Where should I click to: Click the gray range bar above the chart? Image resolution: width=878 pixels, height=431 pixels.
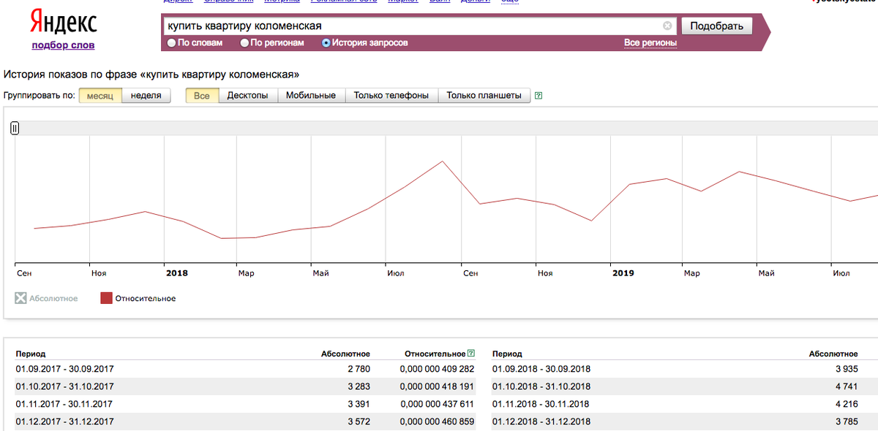click(446, 128)
